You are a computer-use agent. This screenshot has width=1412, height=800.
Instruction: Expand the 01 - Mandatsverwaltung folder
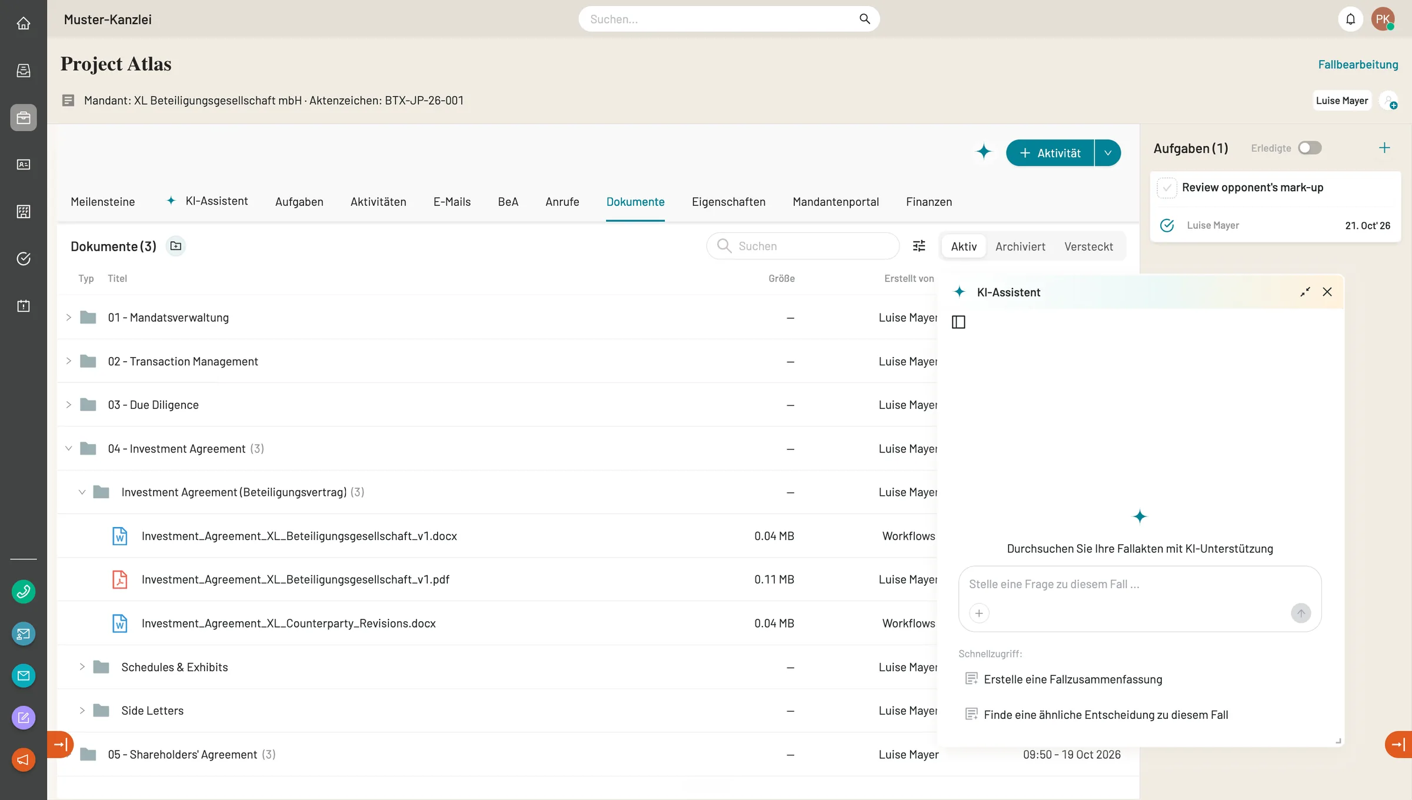tap(69, 318)
